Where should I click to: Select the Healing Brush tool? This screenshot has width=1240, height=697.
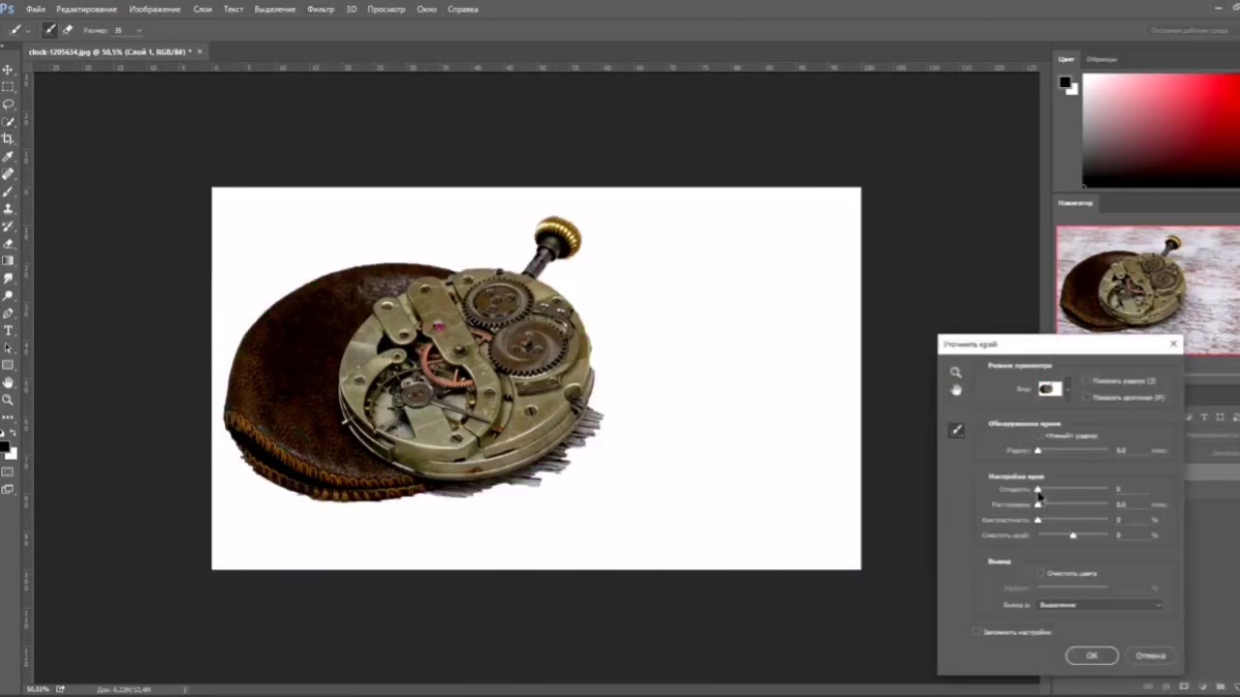(8, 174)
